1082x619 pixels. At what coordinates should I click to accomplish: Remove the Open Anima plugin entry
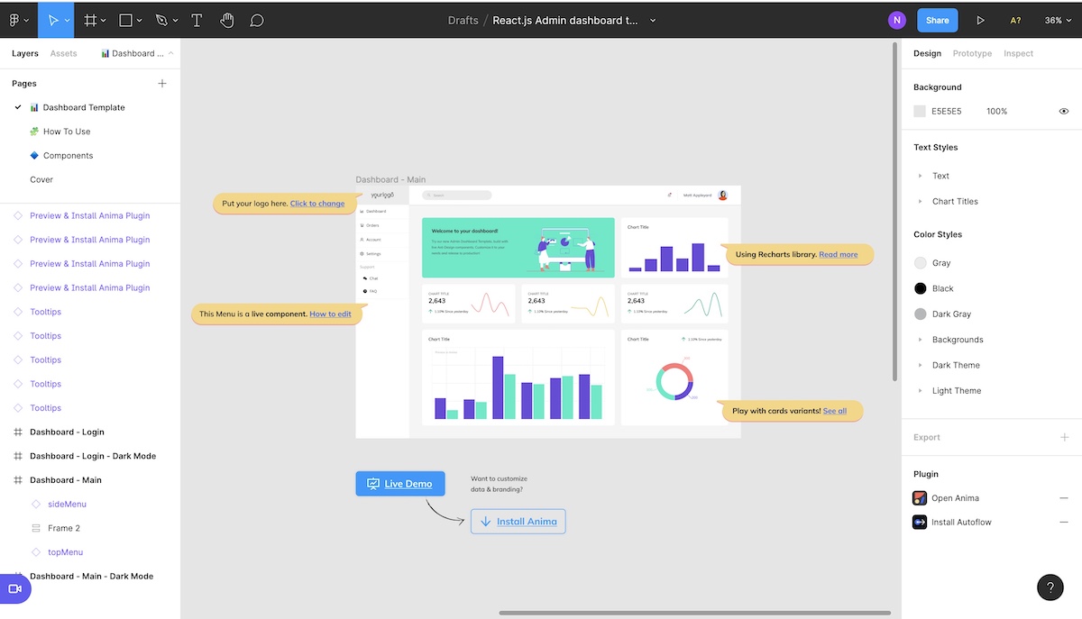(x=1064, y=498)
